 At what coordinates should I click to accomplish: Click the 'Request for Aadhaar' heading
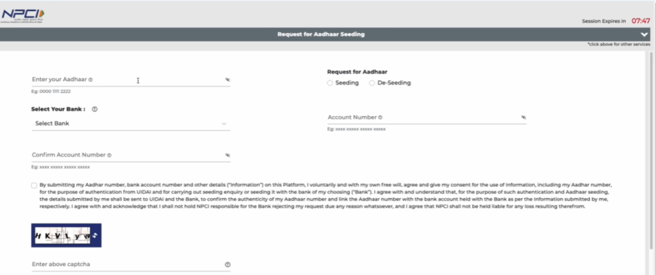(x=357, y=72)
